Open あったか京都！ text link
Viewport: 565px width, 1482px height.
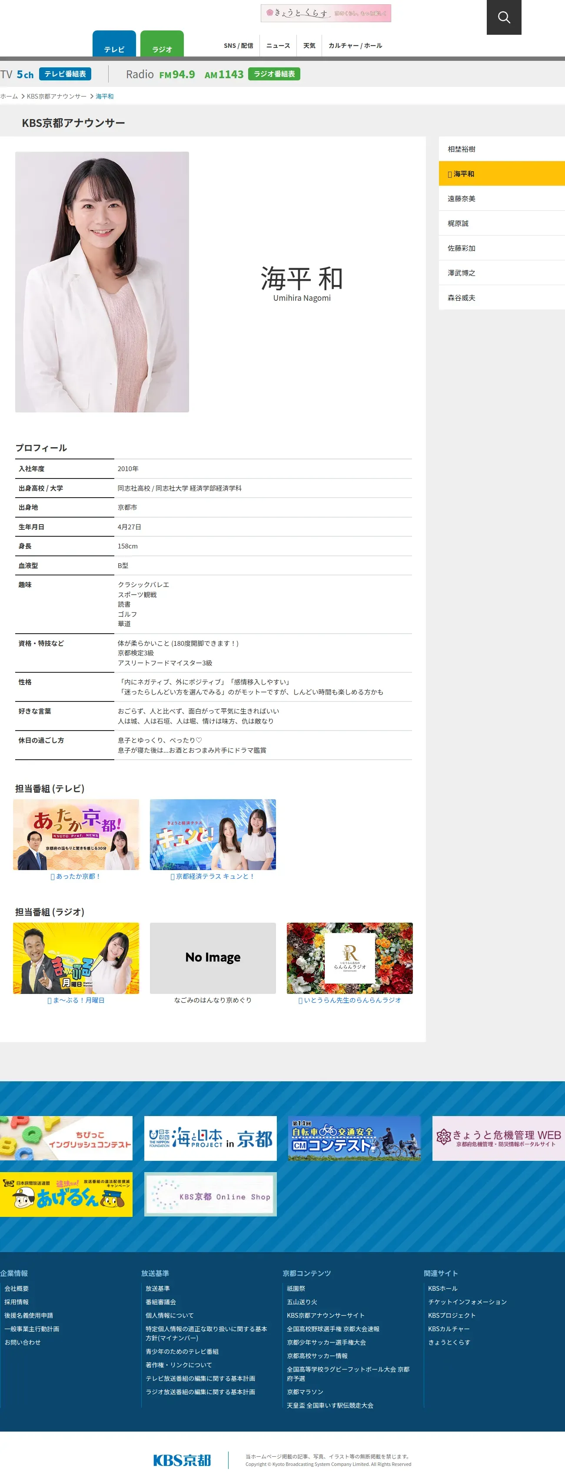76,876
